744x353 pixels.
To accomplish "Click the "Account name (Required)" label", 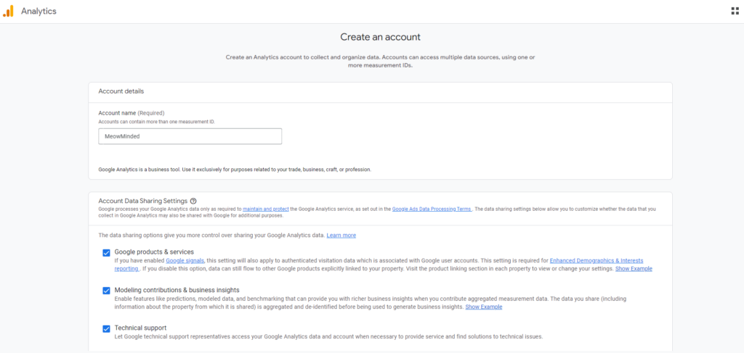I will click(132, 113).
